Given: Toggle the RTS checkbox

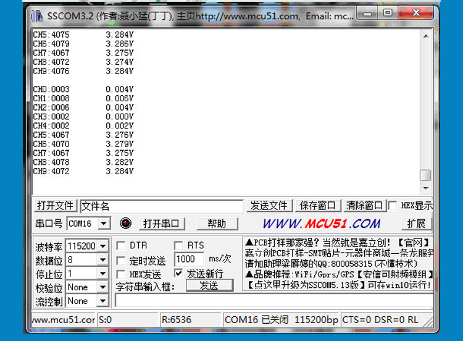Looking at the screenshot, I should [x=178, y=245].
